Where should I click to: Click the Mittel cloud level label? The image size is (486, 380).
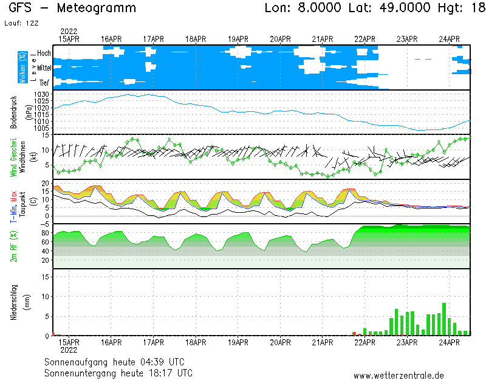coord(44,68)
